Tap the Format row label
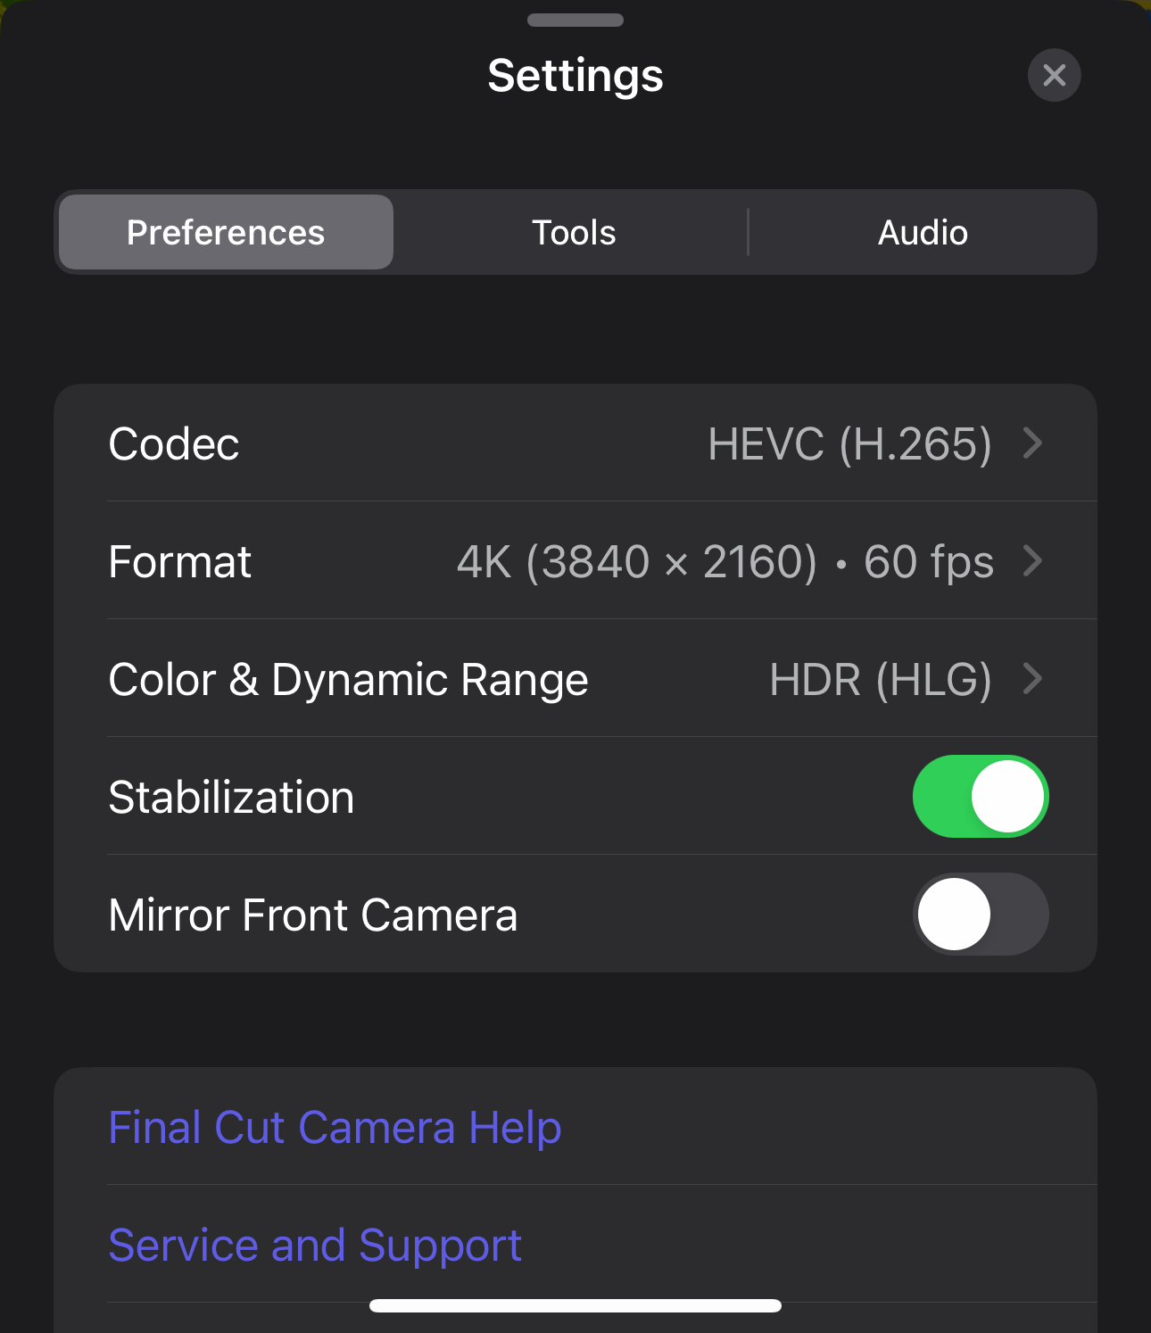The width and height of the screenshot is (1151, 1333). coord(180,561)
